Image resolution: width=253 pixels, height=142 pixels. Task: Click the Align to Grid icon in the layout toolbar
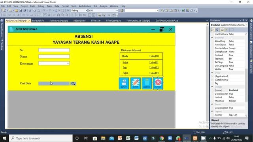4,15
